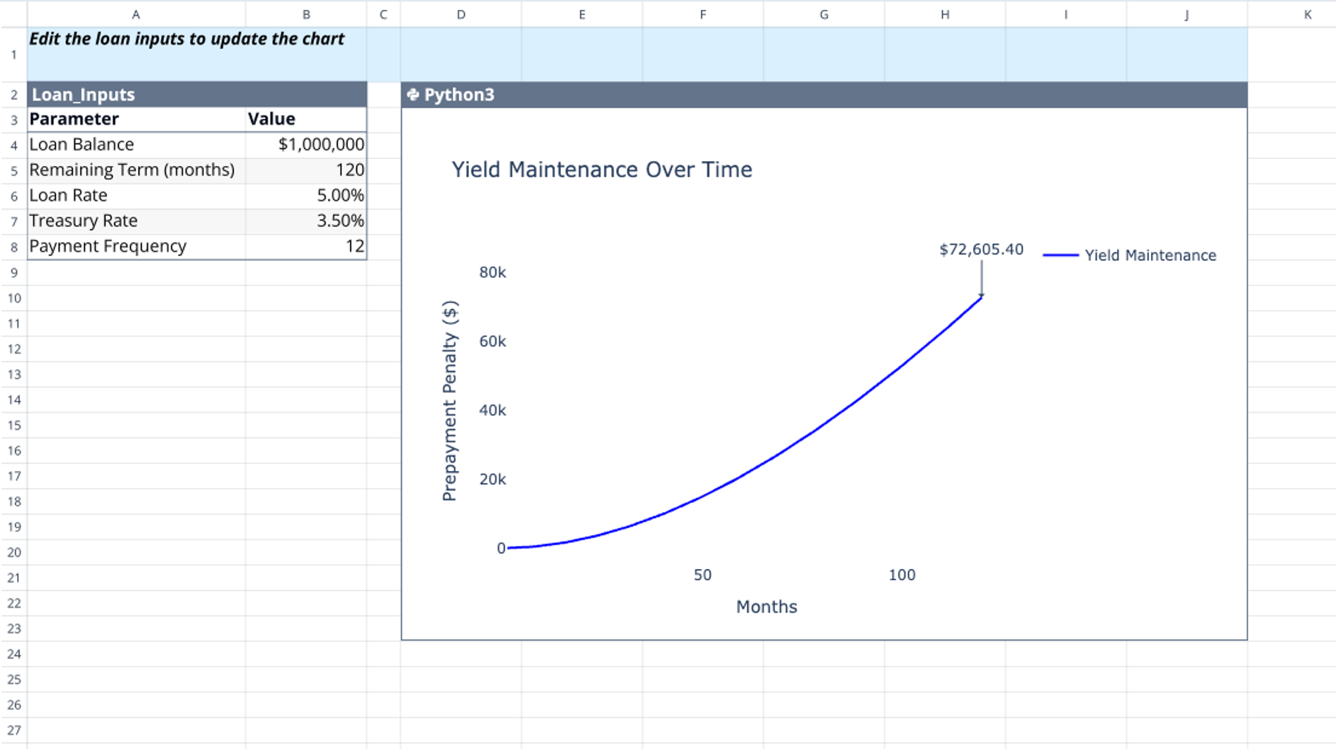Select column B header
The width and height of the screenshot is (1336, 749).
click(x=306, y=14)
